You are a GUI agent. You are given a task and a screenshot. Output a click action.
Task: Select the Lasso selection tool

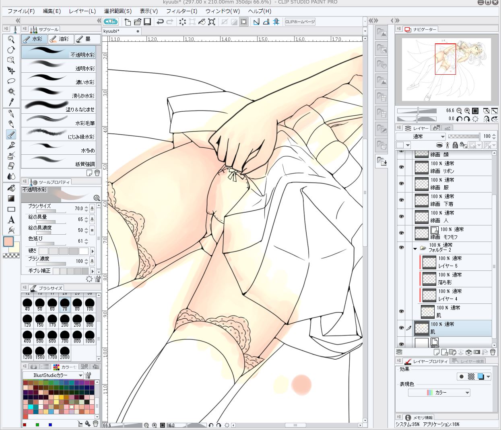click(11, 81)
